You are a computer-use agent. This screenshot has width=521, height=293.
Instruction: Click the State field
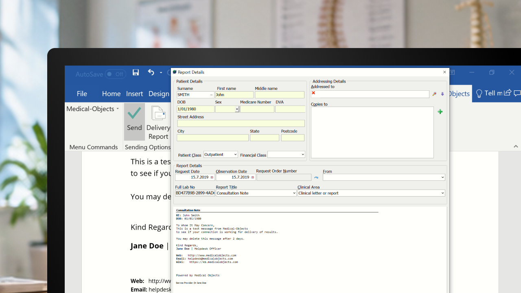point(265,138)
